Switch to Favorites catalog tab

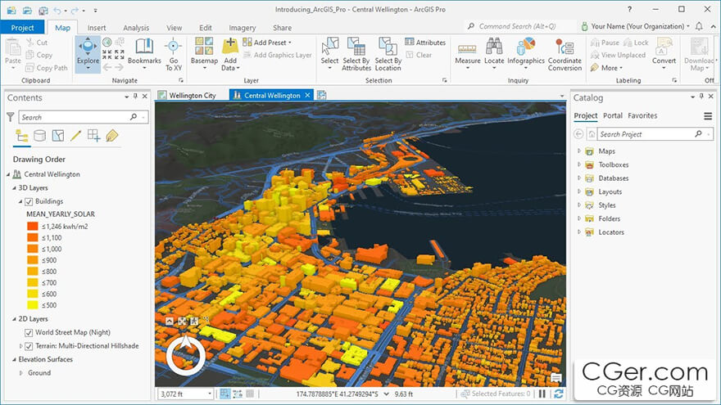click(x=642, y=115)
